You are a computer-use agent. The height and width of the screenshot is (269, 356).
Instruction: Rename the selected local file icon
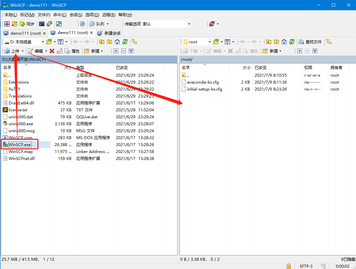(x=60, y=51)
